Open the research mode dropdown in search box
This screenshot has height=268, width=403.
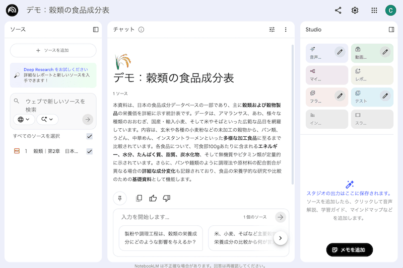[47, 120]
